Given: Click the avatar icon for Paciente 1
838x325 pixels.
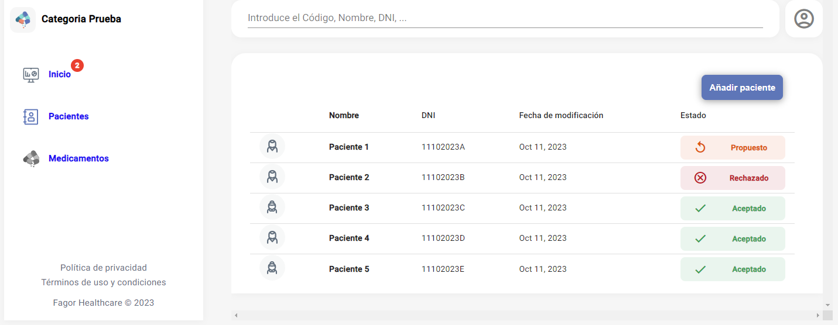Looking at the screenshot, I should click(x=272, y=147).
